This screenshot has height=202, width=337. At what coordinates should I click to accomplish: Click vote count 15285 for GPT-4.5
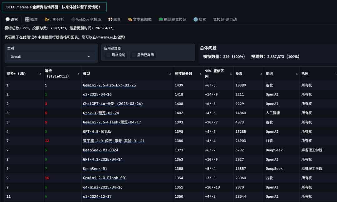pos(241,132)
